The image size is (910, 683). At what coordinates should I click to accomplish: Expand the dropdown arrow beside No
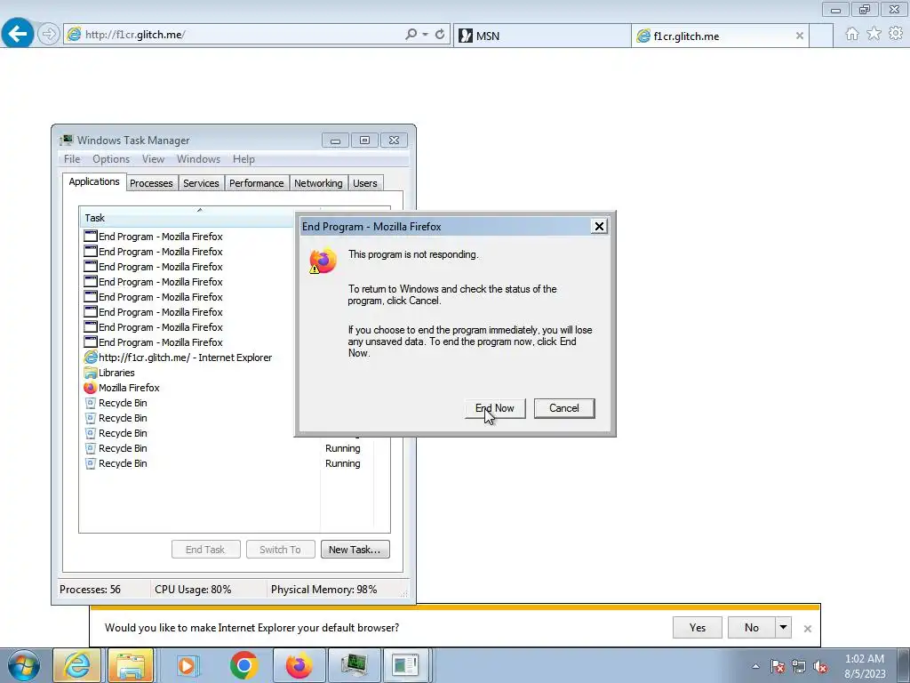[x=784, y=627]
